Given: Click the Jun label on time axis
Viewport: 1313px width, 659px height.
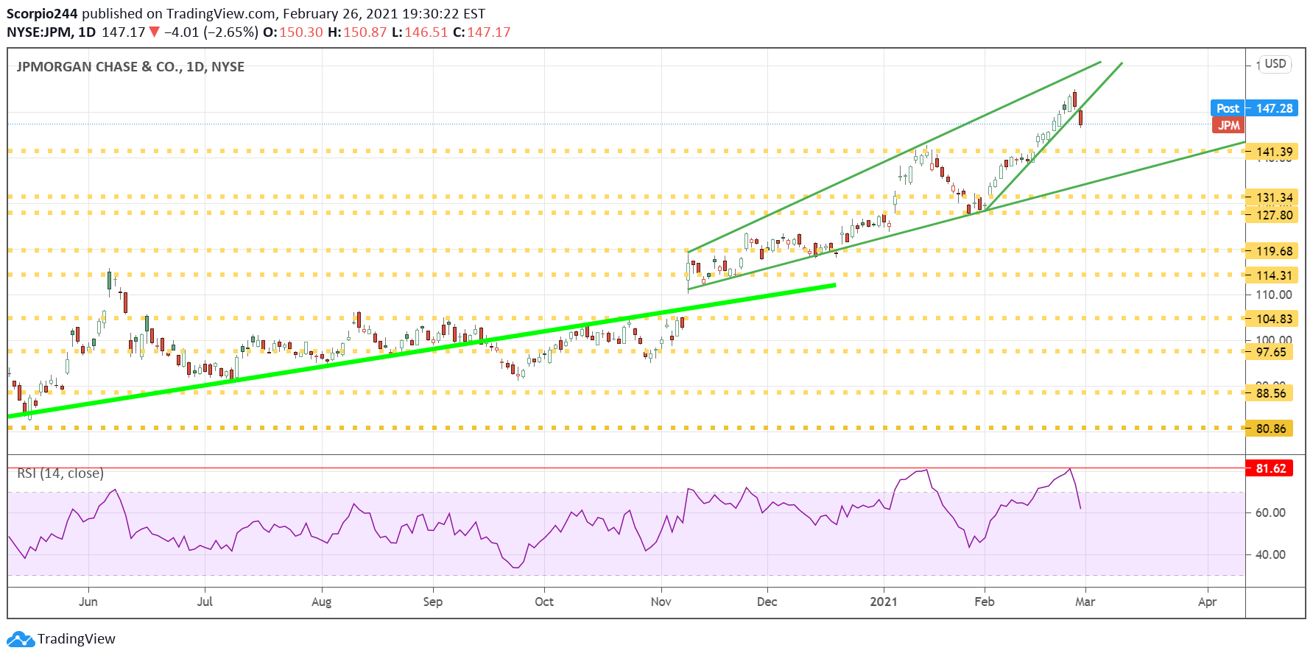Looking at the screenshot, I should click(x=88, y=602).
